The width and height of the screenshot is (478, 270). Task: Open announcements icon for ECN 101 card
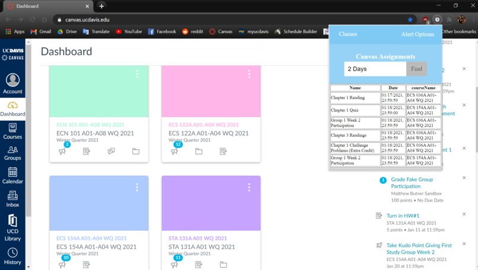pos(62,152)
